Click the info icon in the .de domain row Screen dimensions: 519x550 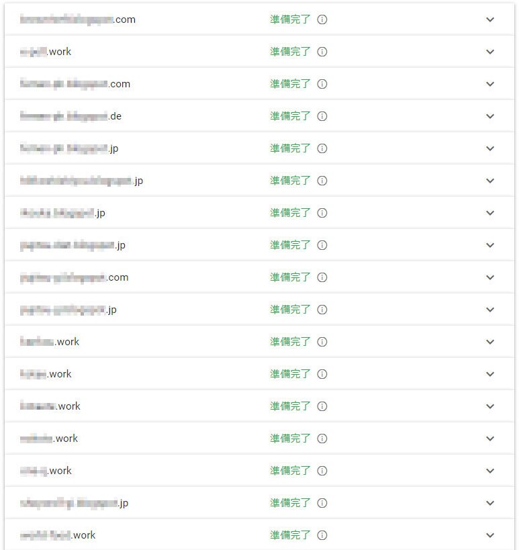[x=322, y=116]
